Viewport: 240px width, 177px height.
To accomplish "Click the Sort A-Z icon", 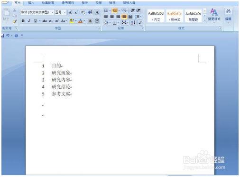I will [133, 23].
